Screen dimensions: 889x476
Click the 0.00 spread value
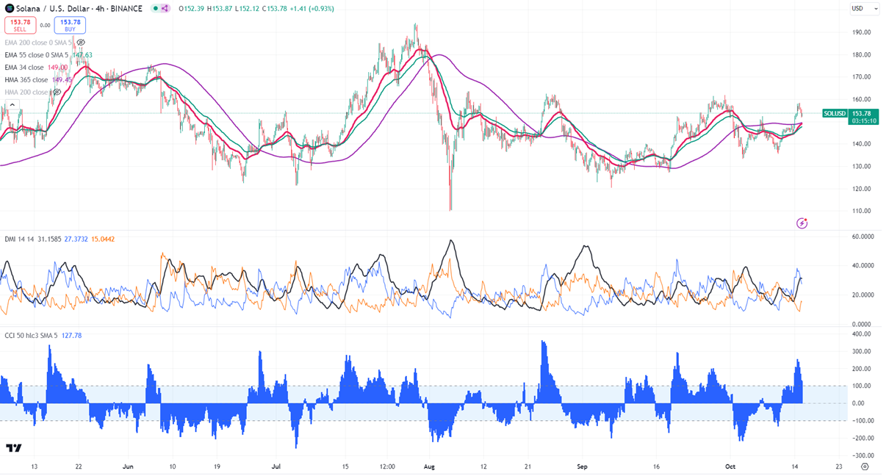[45, 25]
